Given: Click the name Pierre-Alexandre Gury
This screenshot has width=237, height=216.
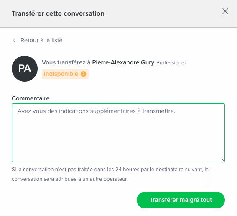Looking at the screenshot, I should (x=123, y=62).
